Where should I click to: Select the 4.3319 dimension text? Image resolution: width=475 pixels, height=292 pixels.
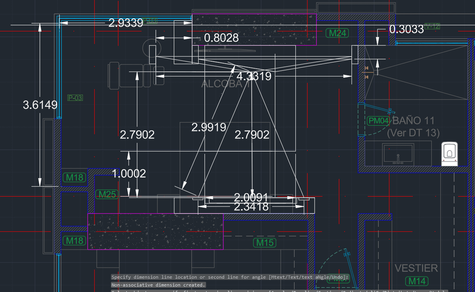click(254, 76)
